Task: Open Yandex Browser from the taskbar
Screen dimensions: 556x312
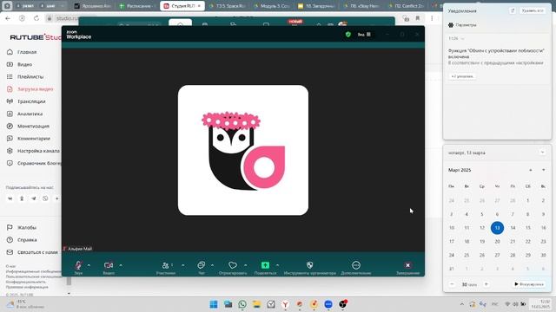Action: [285, 304]
